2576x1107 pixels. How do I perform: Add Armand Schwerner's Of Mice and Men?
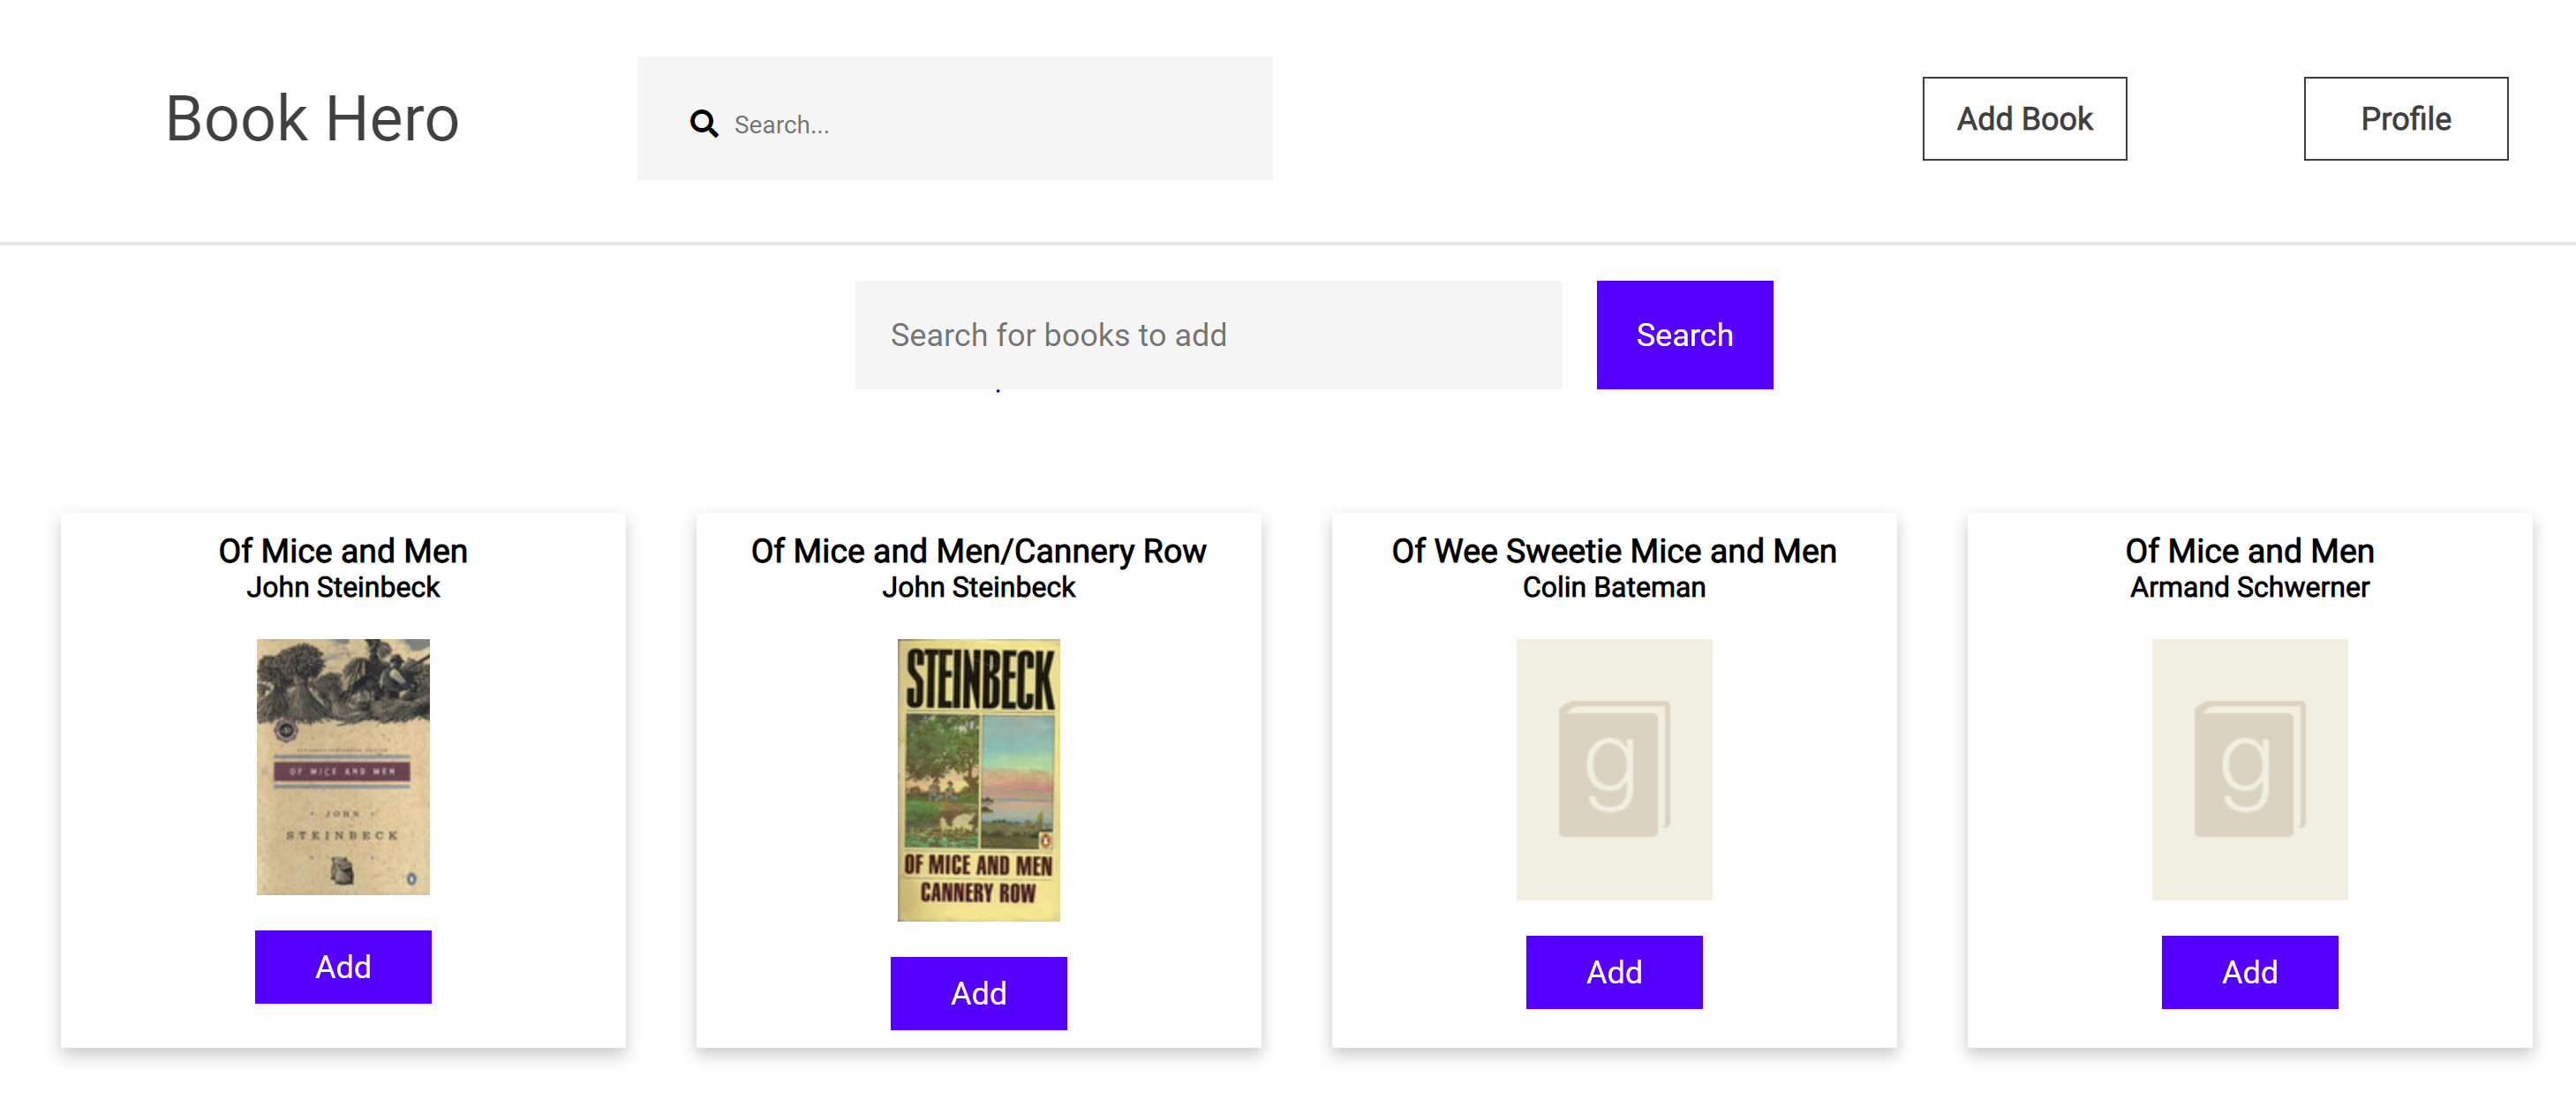[2248, 971]
